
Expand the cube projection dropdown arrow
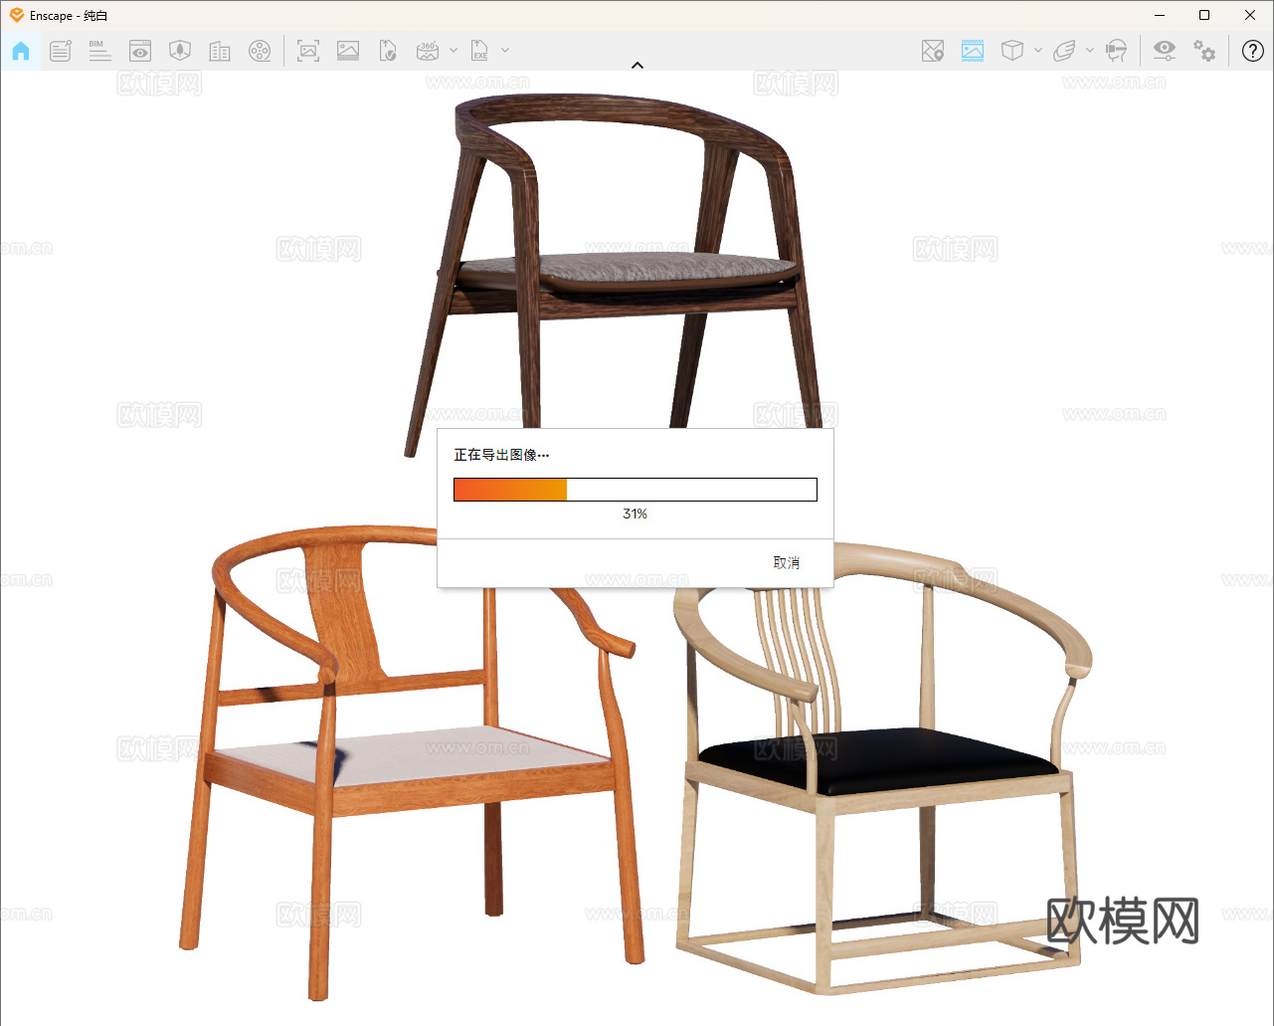point(1038,51)
